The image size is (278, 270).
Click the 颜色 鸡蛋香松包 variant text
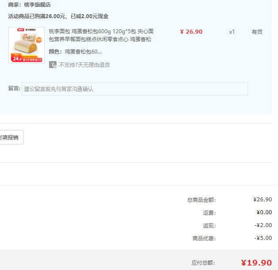coord(75,52)
